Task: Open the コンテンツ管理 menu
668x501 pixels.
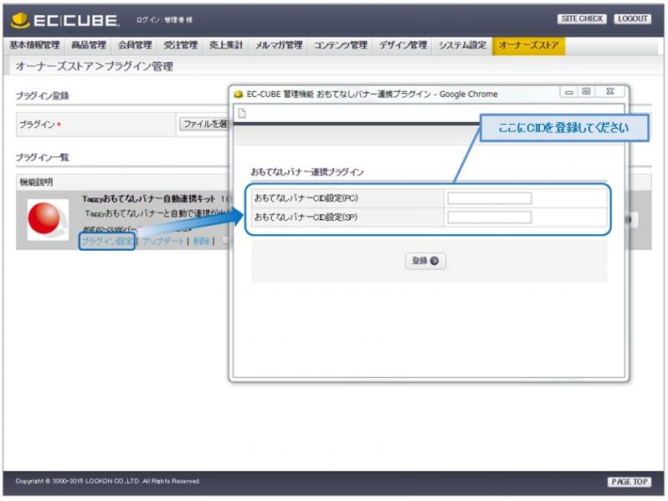Action: pyautogui.click(x=341, y=45)
